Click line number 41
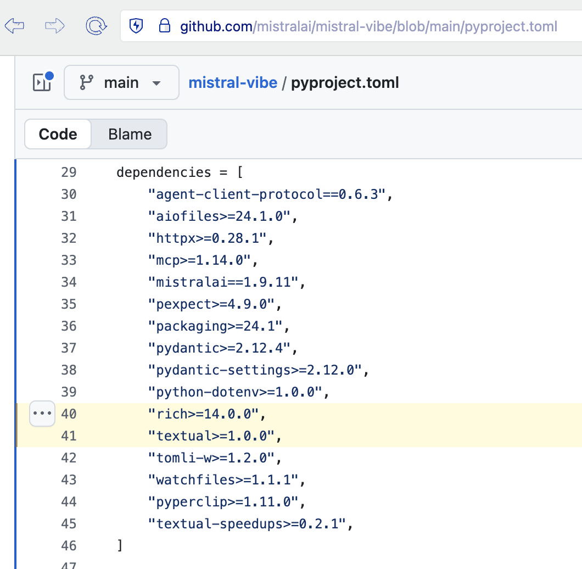 point(69,436)
